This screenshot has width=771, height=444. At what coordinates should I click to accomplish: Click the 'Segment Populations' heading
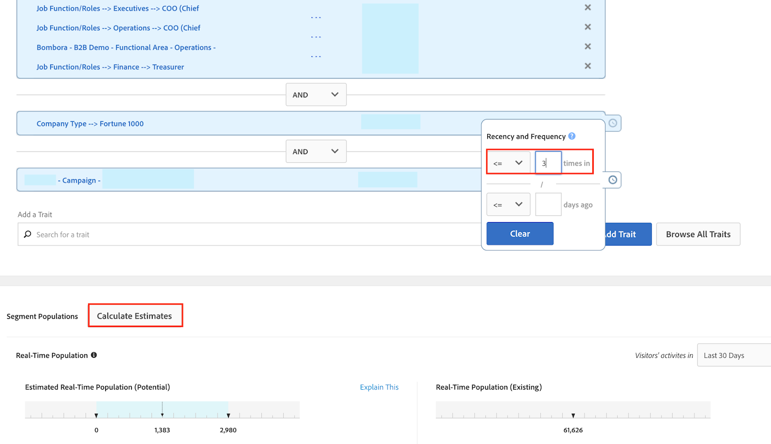click(x=42, y=316)
